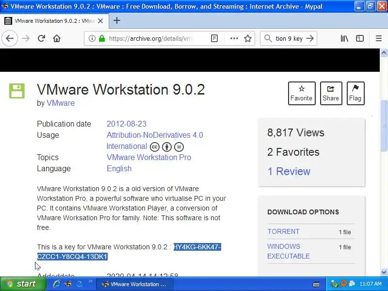
Task: Click the 8,817 Views text
Action: coord(296,132)
